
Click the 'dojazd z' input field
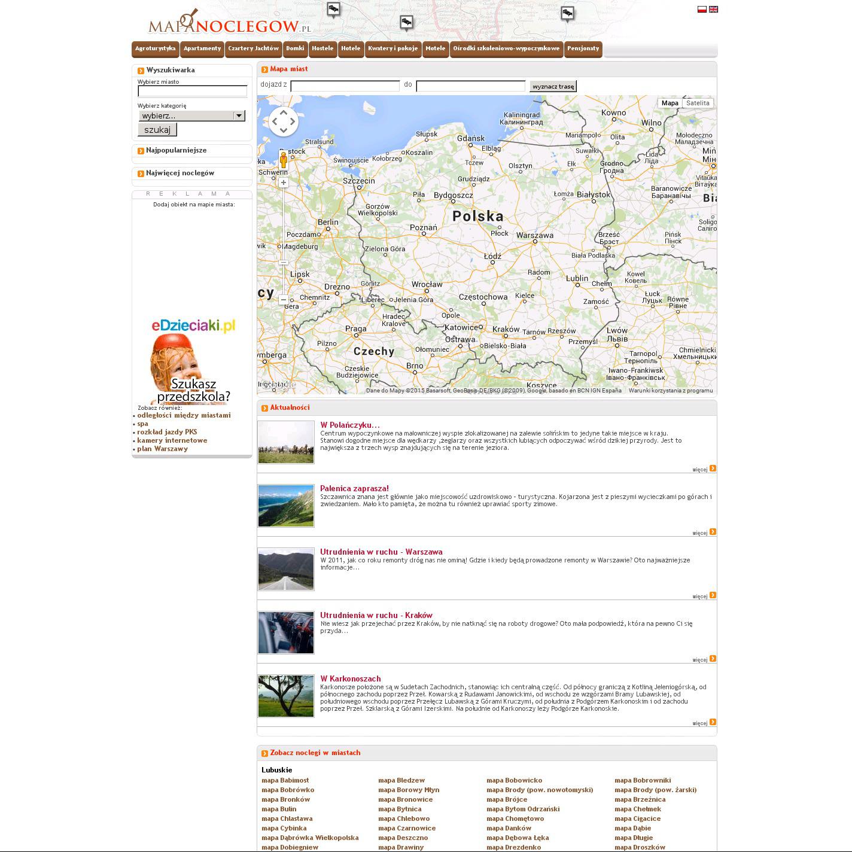(x=345, y=86)
